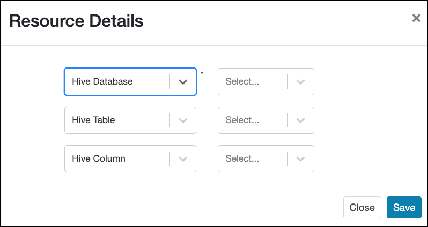Viewport: 428px width, 227px height.
Task: Click chevron of Select box beside Hive Table
Action: [x=301, y=120]
